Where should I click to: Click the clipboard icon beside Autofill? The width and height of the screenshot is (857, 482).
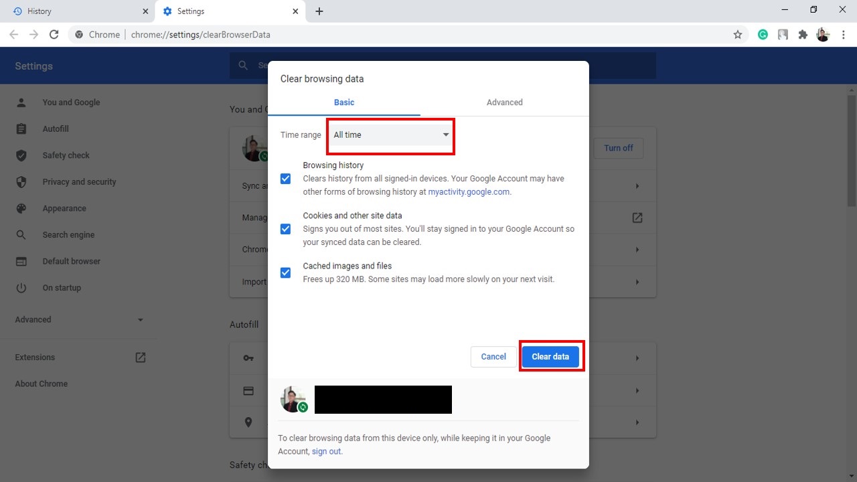click(x=21, y=129)
